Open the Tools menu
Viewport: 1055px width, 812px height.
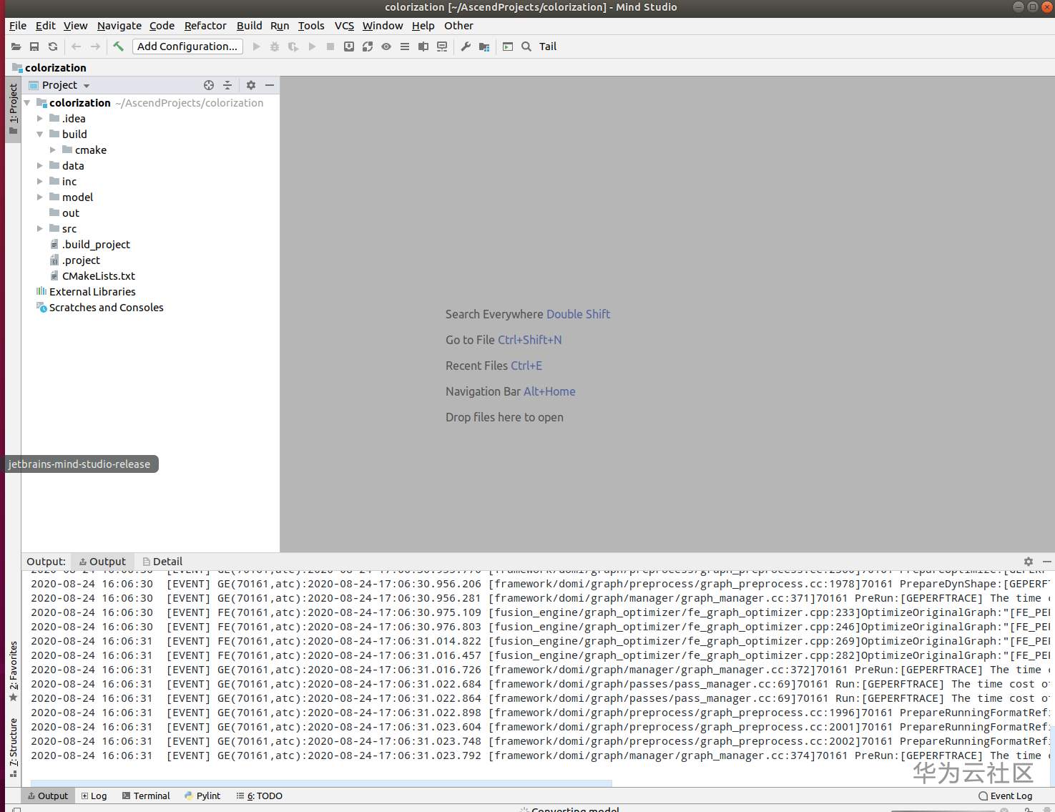tap(311, 26)
